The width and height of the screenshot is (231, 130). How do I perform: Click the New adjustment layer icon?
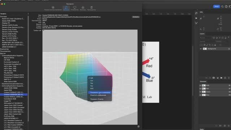[218, 78]
